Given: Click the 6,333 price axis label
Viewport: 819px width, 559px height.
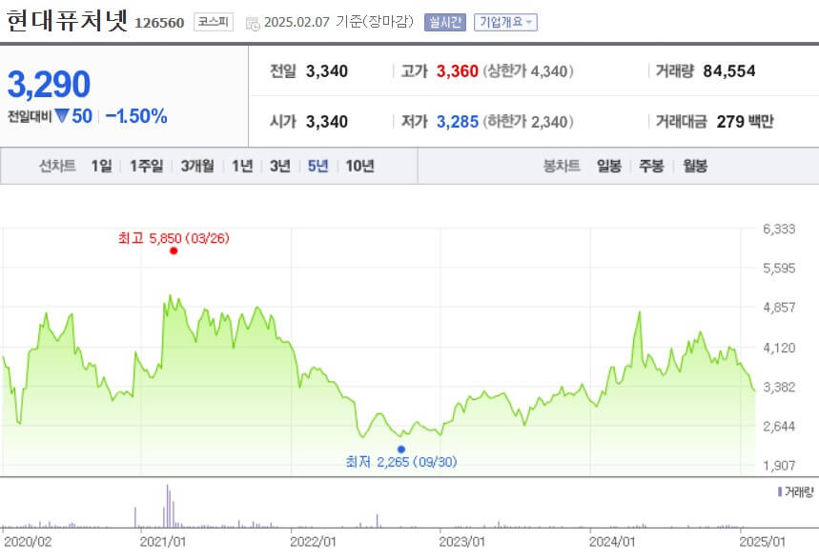Looking at the screenshot, I should (779, 229).
